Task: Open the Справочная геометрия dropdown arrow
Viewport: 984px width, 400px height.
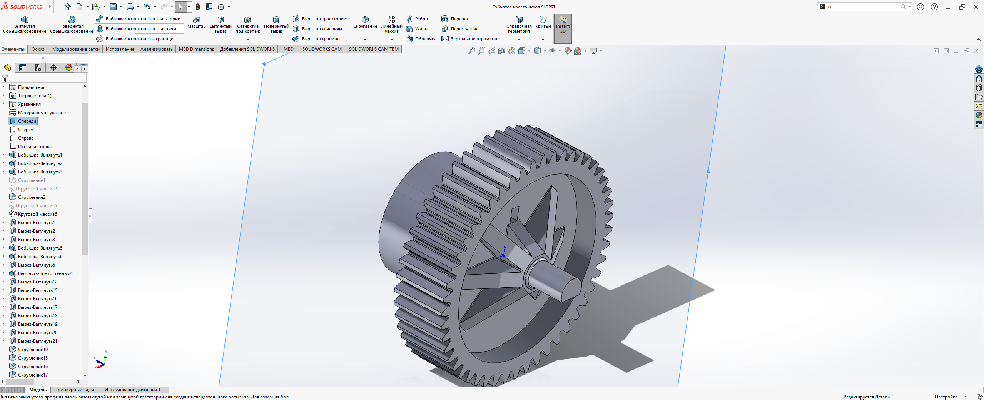Action: click(x=519, y=40)
